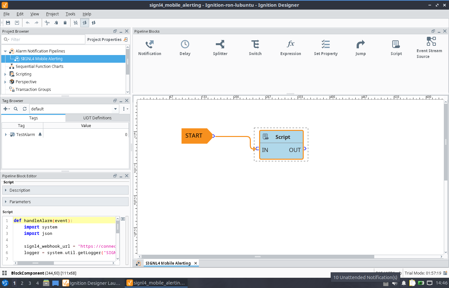Select the Jump pipeline block

coord(360,48)
